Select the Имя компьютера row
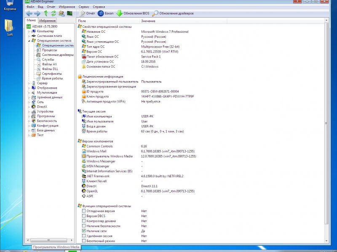The height and width of the screenshot is (252, 337). (118, 116)
